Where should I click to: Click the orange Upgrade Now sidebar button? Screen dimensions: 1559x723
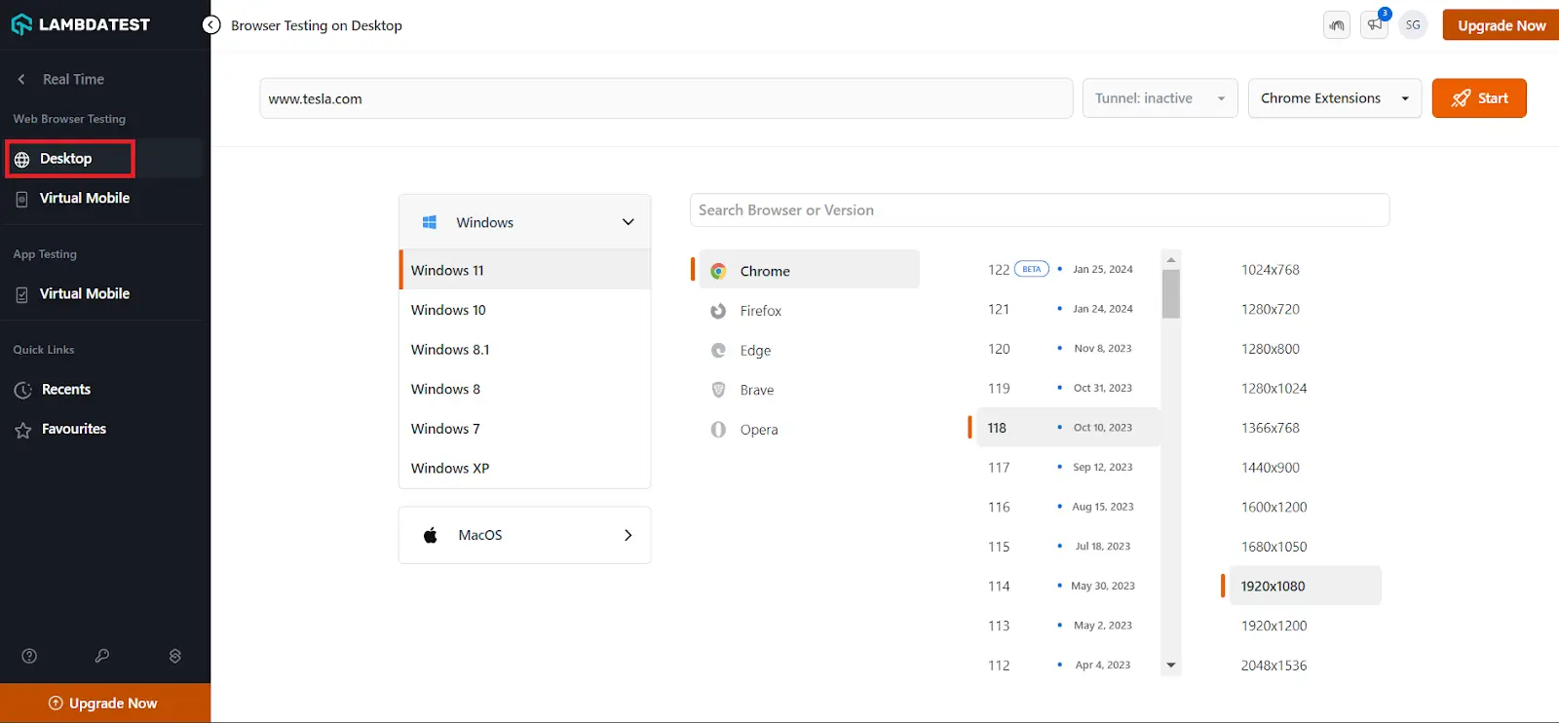(x=105, y=703)
